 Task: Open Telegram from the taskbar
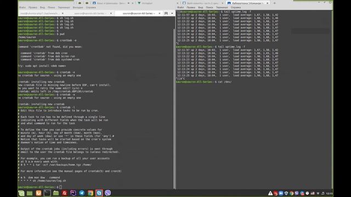pyautogui.click(x=82, y=193)
